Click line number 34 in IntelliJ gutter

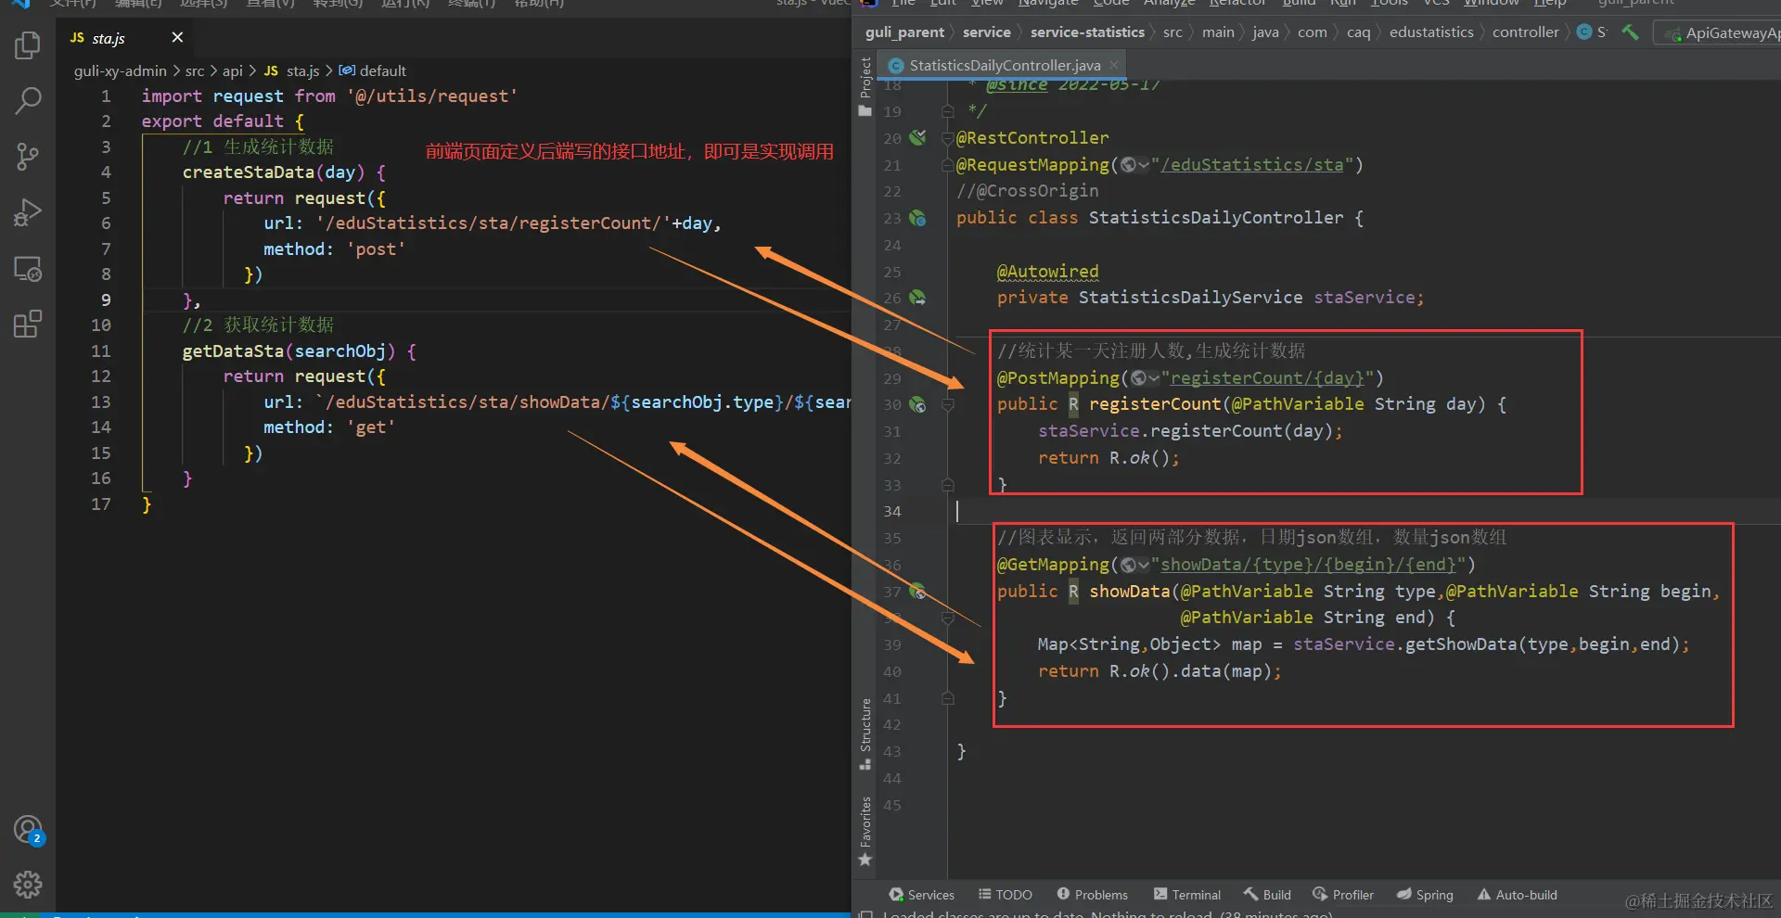point(892,512)
